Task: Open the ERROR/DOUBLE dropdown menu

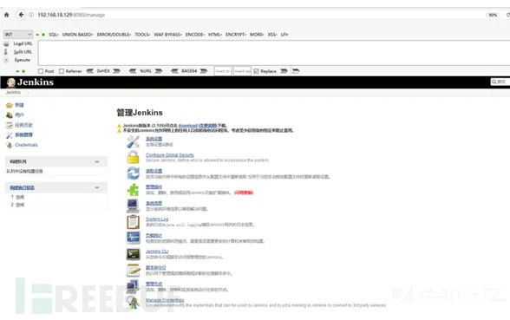Action: click(114, 34)
